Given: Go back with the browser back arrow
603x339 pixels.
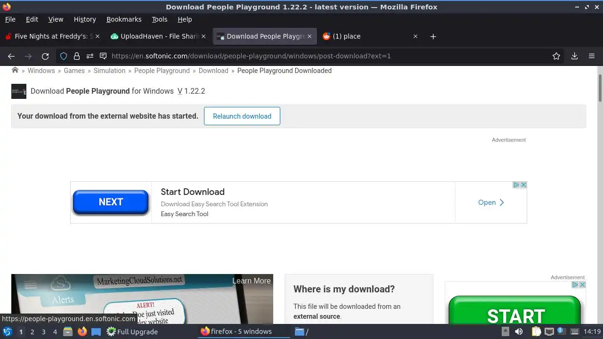Looking at the screenshot, I should 11,56.
